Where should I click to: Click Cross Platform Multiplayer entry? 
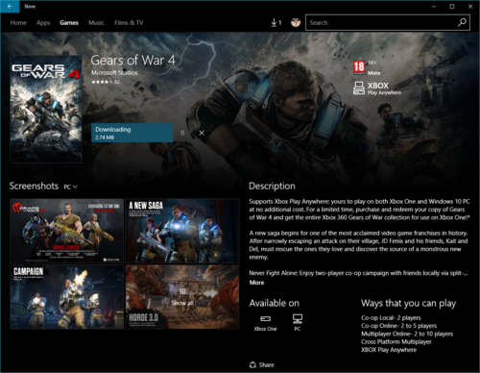[x=396, y=342]
